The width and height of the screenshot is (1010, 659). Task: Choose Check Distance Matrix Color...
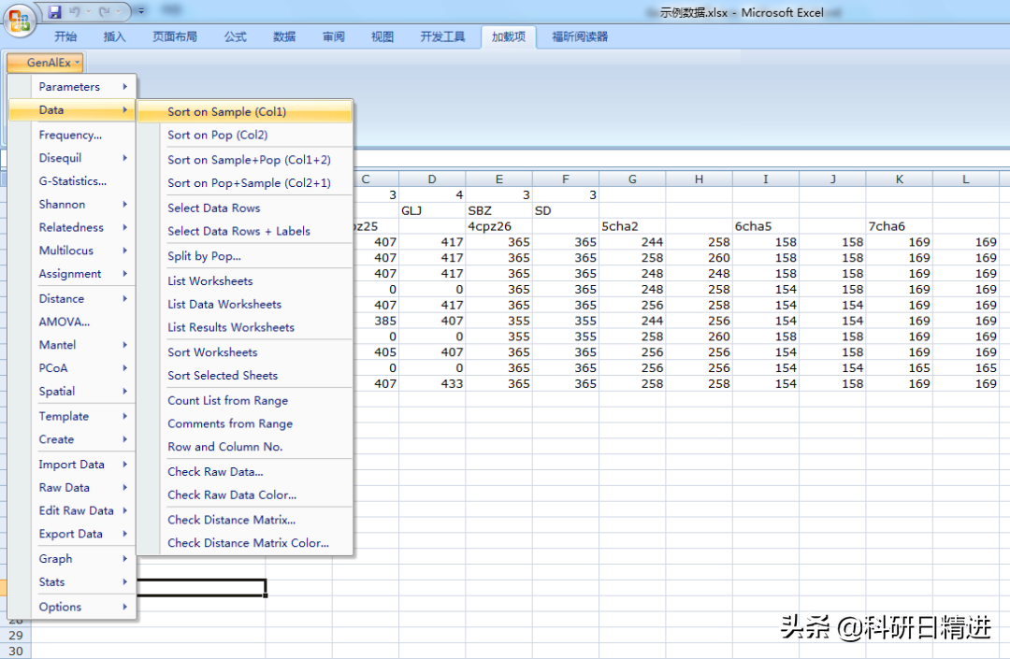click(x=245, y=543)
